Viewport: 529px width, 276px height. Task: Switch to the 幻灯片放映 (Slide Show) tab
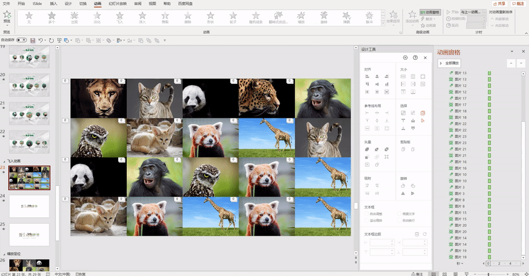[118, 3]
